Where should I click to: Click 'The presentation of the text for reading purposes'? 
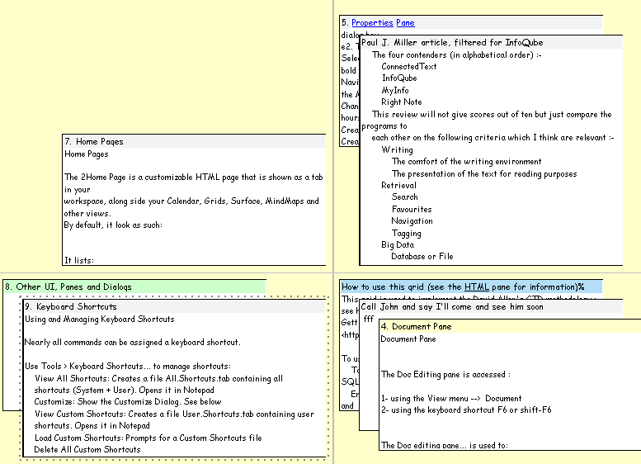[484, 174]
